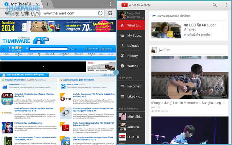Close the current browser tab
Image resolution: width=232 pixels, height=145 pixels.
point(37,4)
